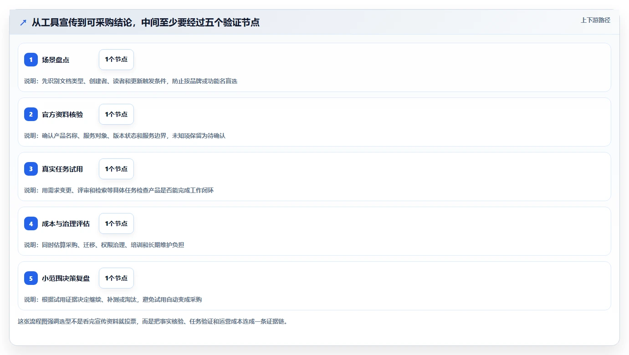The image size is (629, 355).
Task: Click the 1个节点 pill beside 小范围决策复盘
Action: (x=116, y=278)
